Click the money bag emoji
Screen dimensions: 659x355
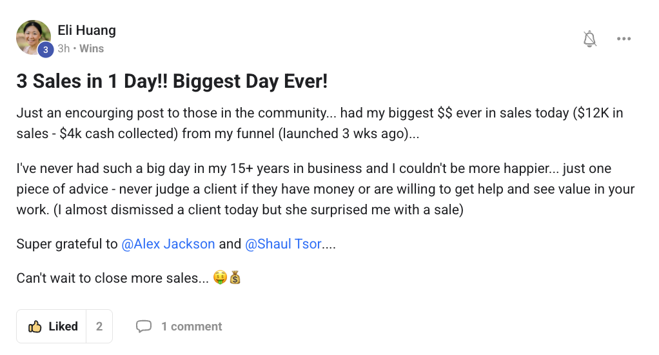click(235, 279)
